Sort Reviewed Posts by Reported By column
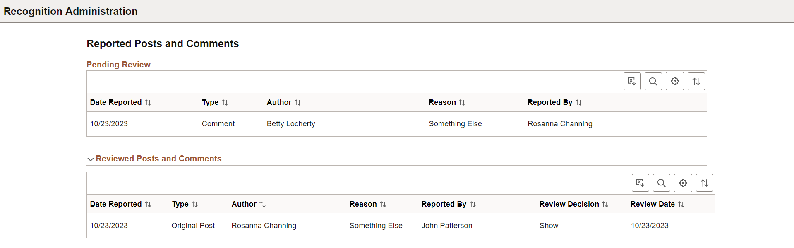794x248 pixels. coord(449,204)
